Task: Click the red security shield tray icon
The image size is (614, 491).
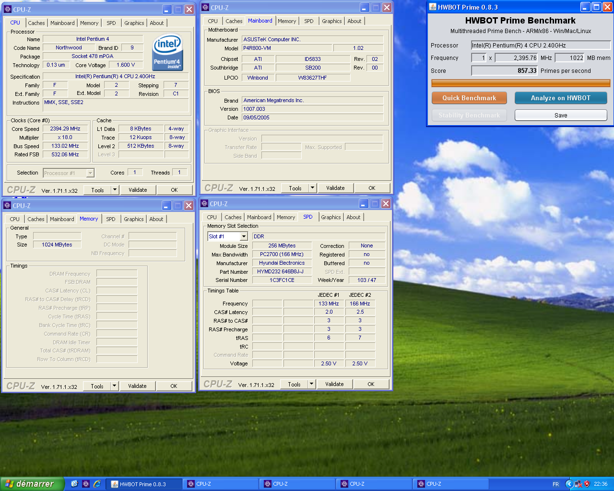Action: (587, 484)
